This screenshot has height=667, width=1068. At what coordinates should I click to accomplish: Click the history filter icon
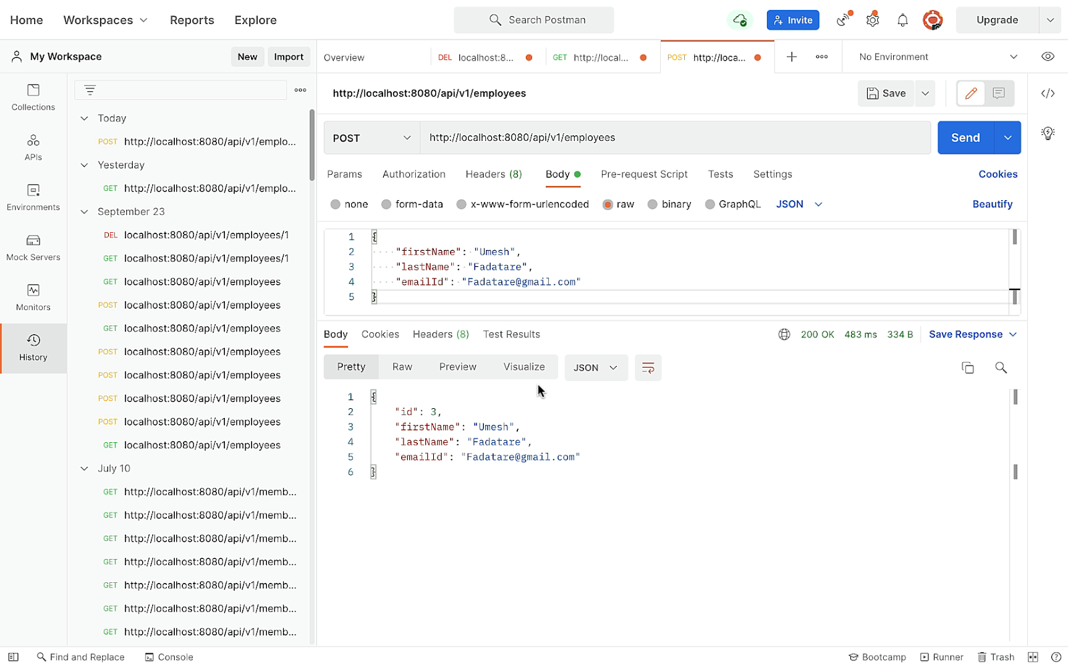coord(90,90)
